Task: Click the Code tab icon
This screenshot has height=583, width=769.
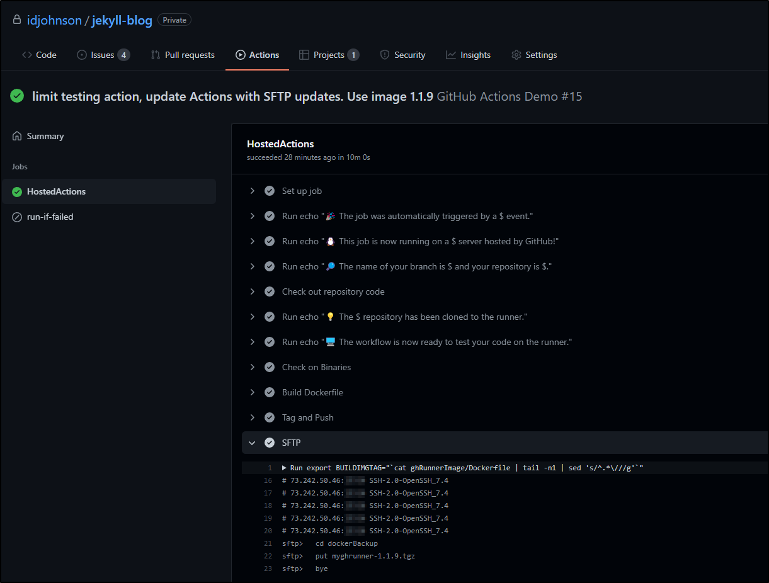Action: [x=27, y=55]
